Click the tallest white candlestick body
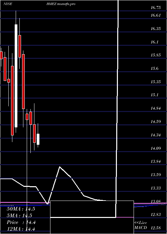This screenshot has width=167, height=234. click(16, 76)
